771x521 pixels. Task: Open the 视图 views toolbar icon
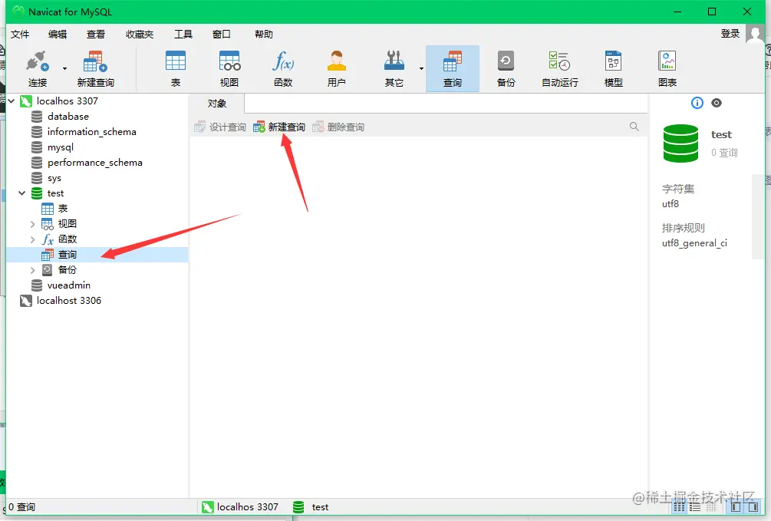tap(229, 68)
